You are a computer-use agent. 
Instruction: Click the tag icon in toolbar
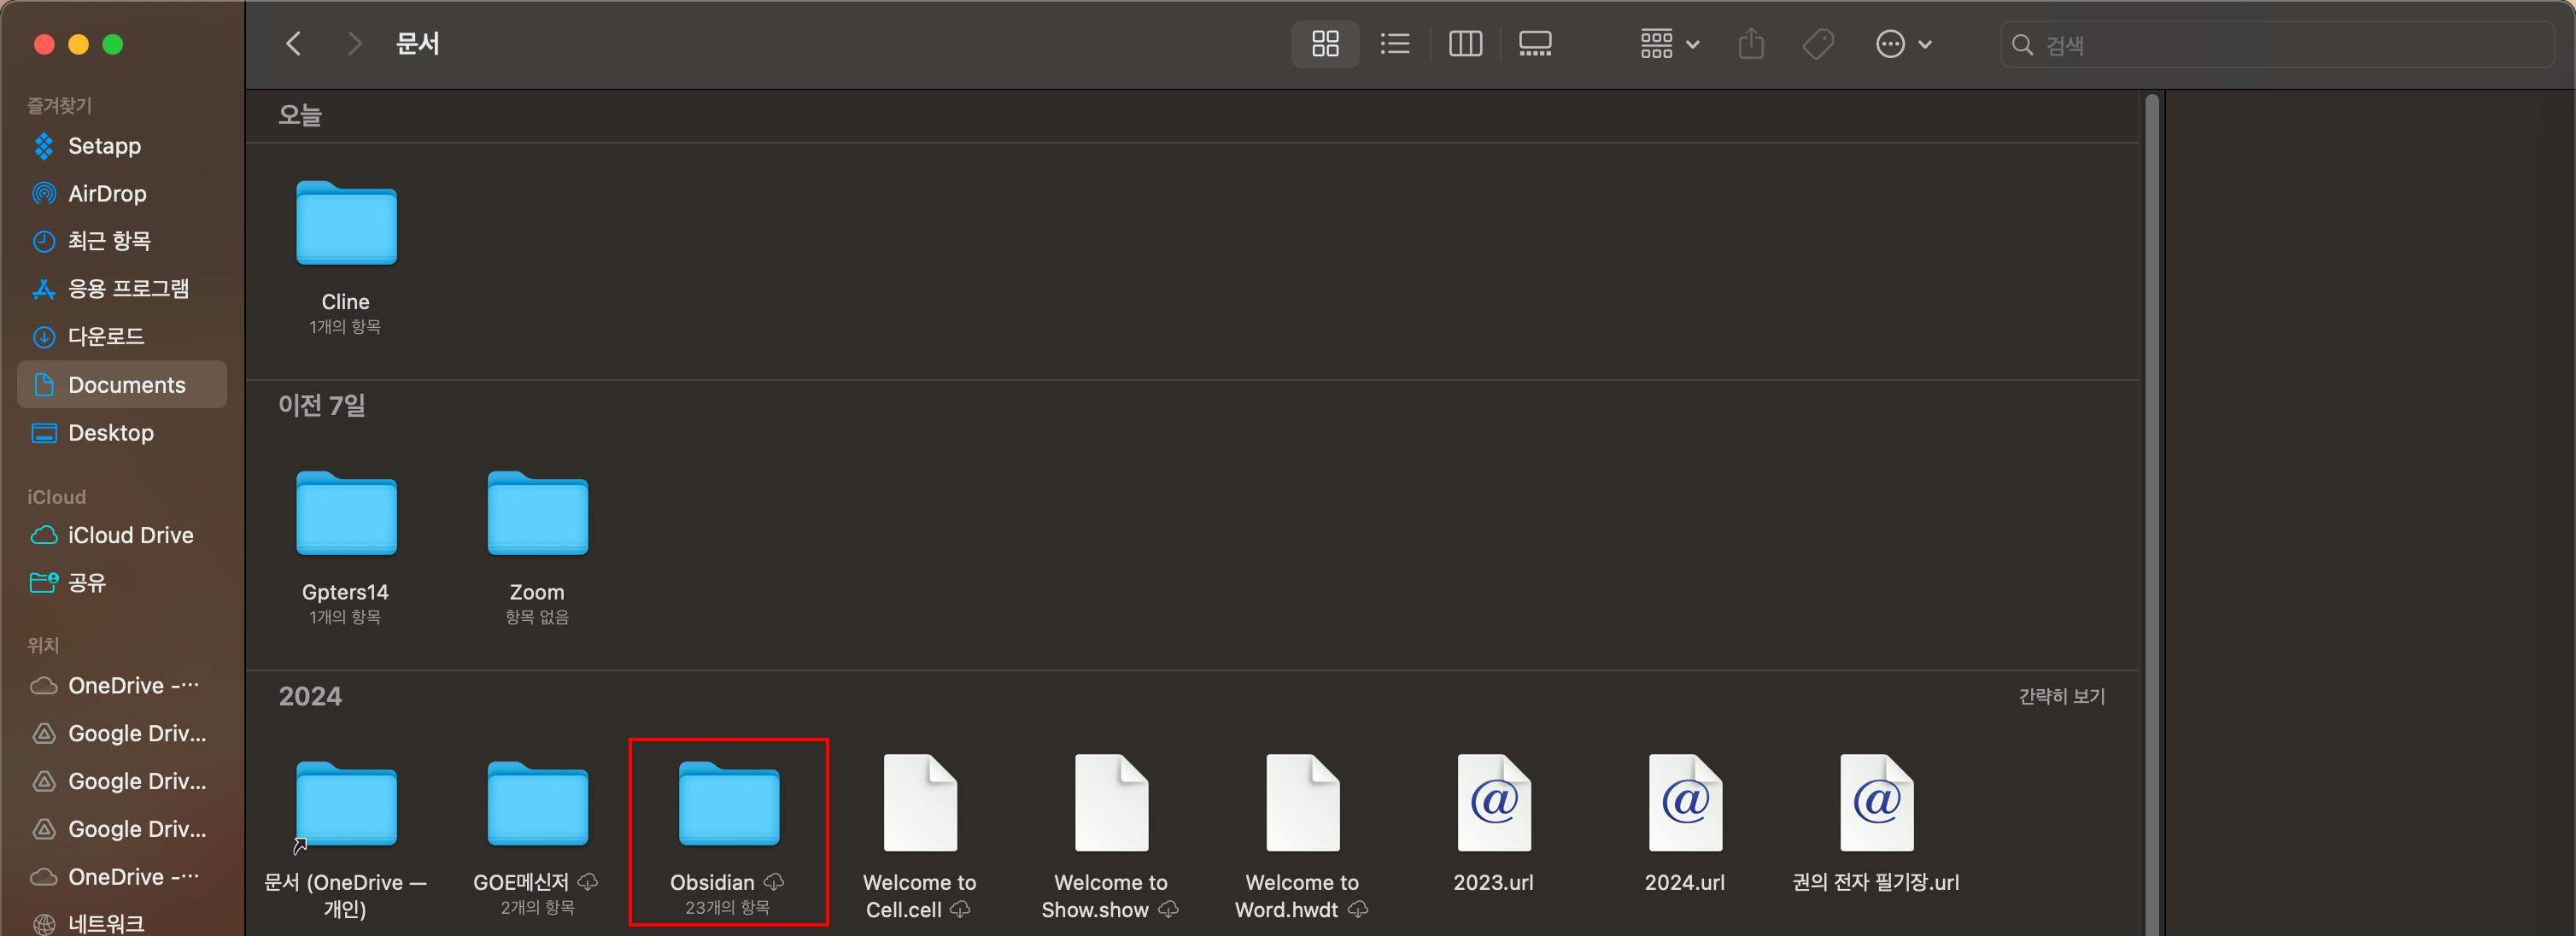tap(1818, 44)
